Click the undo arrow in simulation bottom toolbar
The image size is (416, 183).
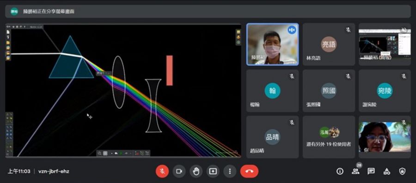coord(116,153)
